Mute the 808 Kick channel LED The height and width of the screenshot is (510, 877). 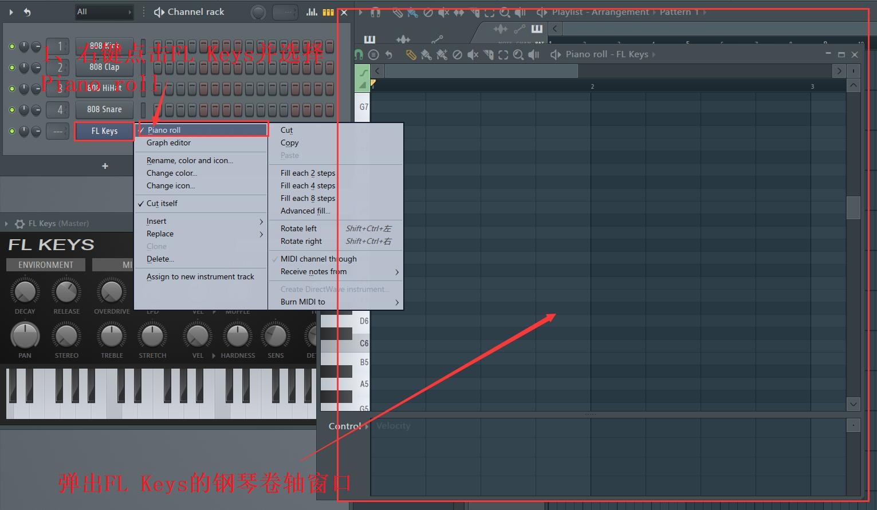pyautogui.click(x=11, y=46)
